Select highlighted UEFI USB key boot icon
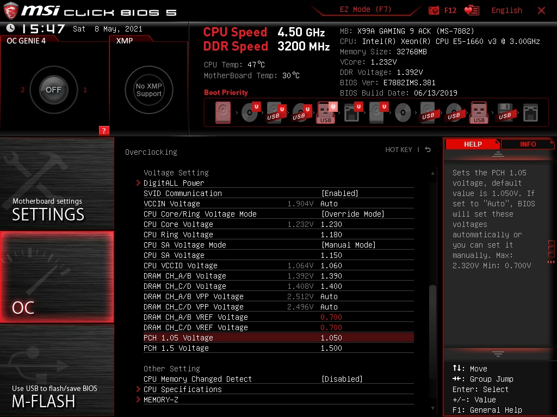This screenshot has height=417, width=557. pyautogui.click(x=327, y=113)
